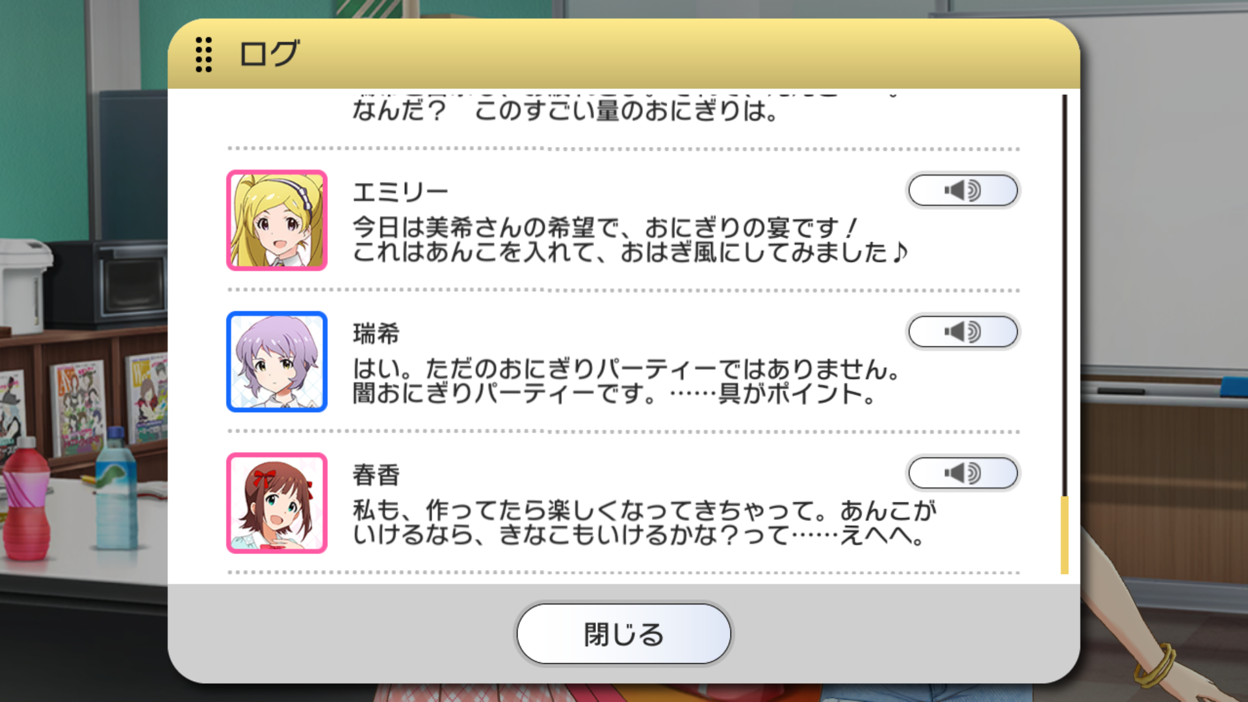Click the yellow scrollbar thumb

pyautogui.click(x=1065, y=535)
